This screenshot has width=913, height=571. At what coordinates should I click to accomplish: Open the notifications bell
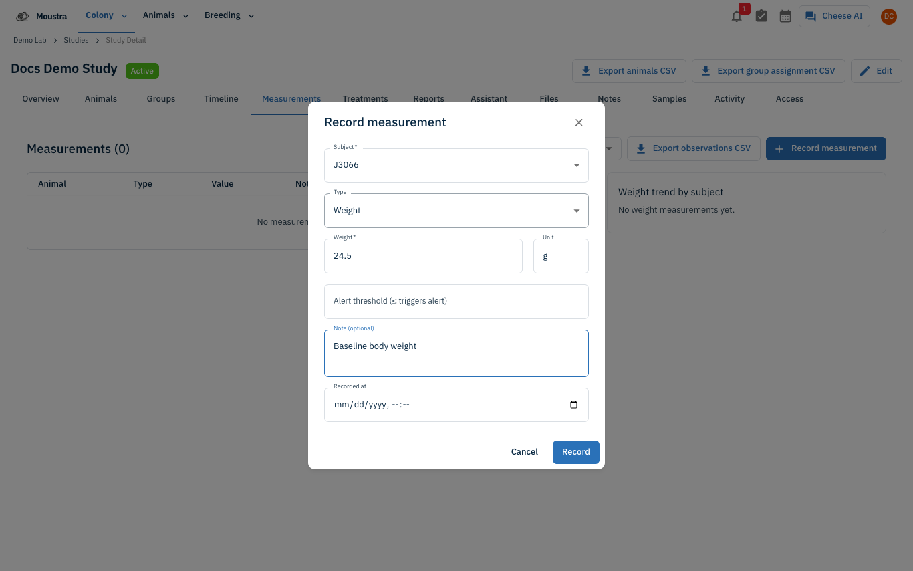(x=737, y=16)
